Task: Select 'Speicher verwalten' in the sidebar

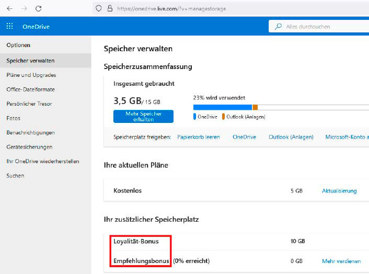Action: point(45,61)
